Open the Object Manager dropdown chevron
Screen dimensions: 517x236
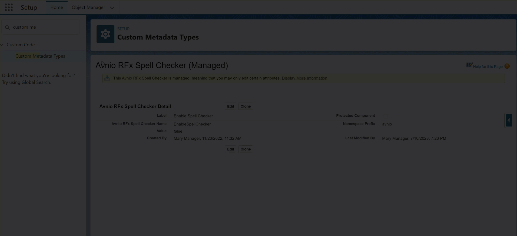112,8
